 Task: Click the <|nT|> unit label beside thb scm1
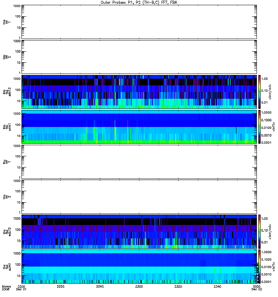coord(273,127)
